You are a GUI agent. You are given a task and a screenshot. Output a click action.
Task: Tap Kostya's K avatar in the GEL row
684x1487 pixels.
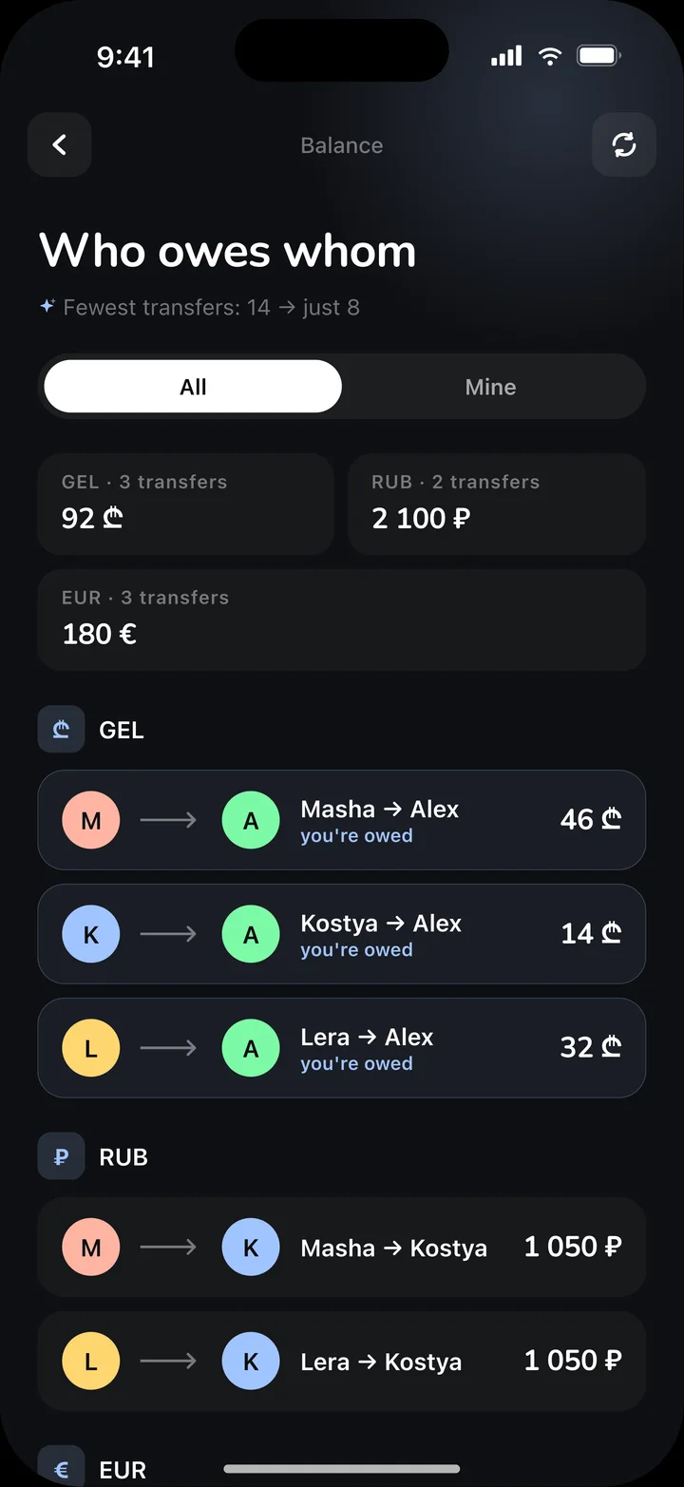pyautogui.click(x=91, y=934)
